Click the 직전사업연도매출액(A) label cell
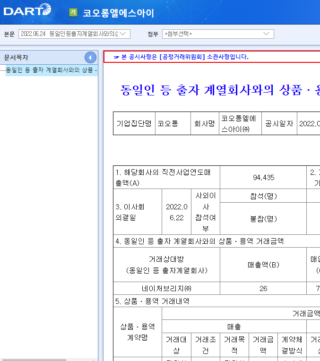Screen dimensions: 320x361 (x=166, y=177)
